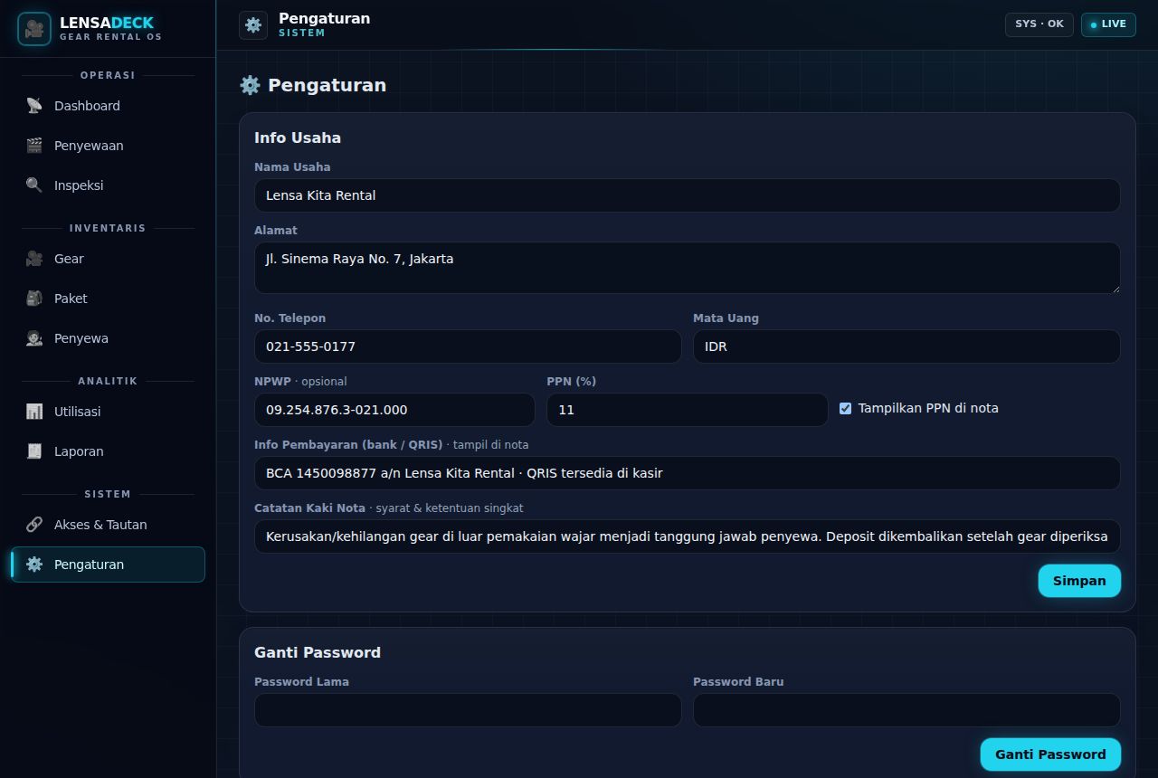The width and height of the screenshot is (1158, 778).
Task: Click the Mata Uang field
Action: point(906,346)
